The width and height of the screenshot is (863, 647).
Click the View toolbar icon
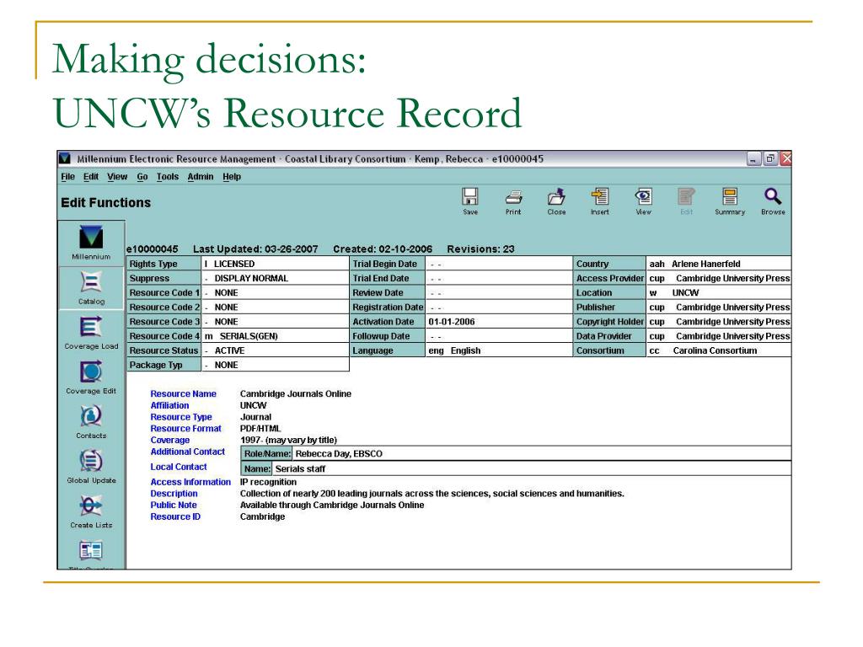click(643, 201)
